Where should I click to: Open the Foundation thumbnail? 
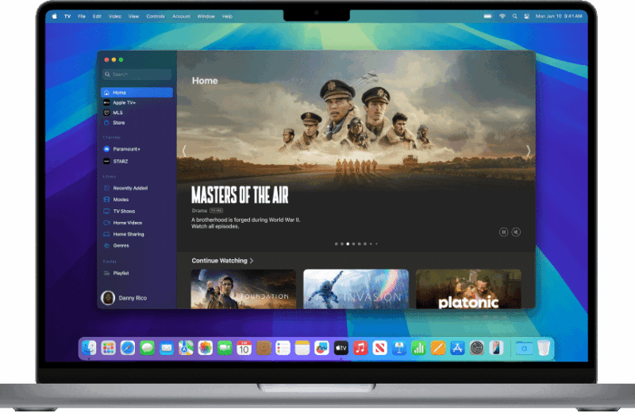(244, 289)
